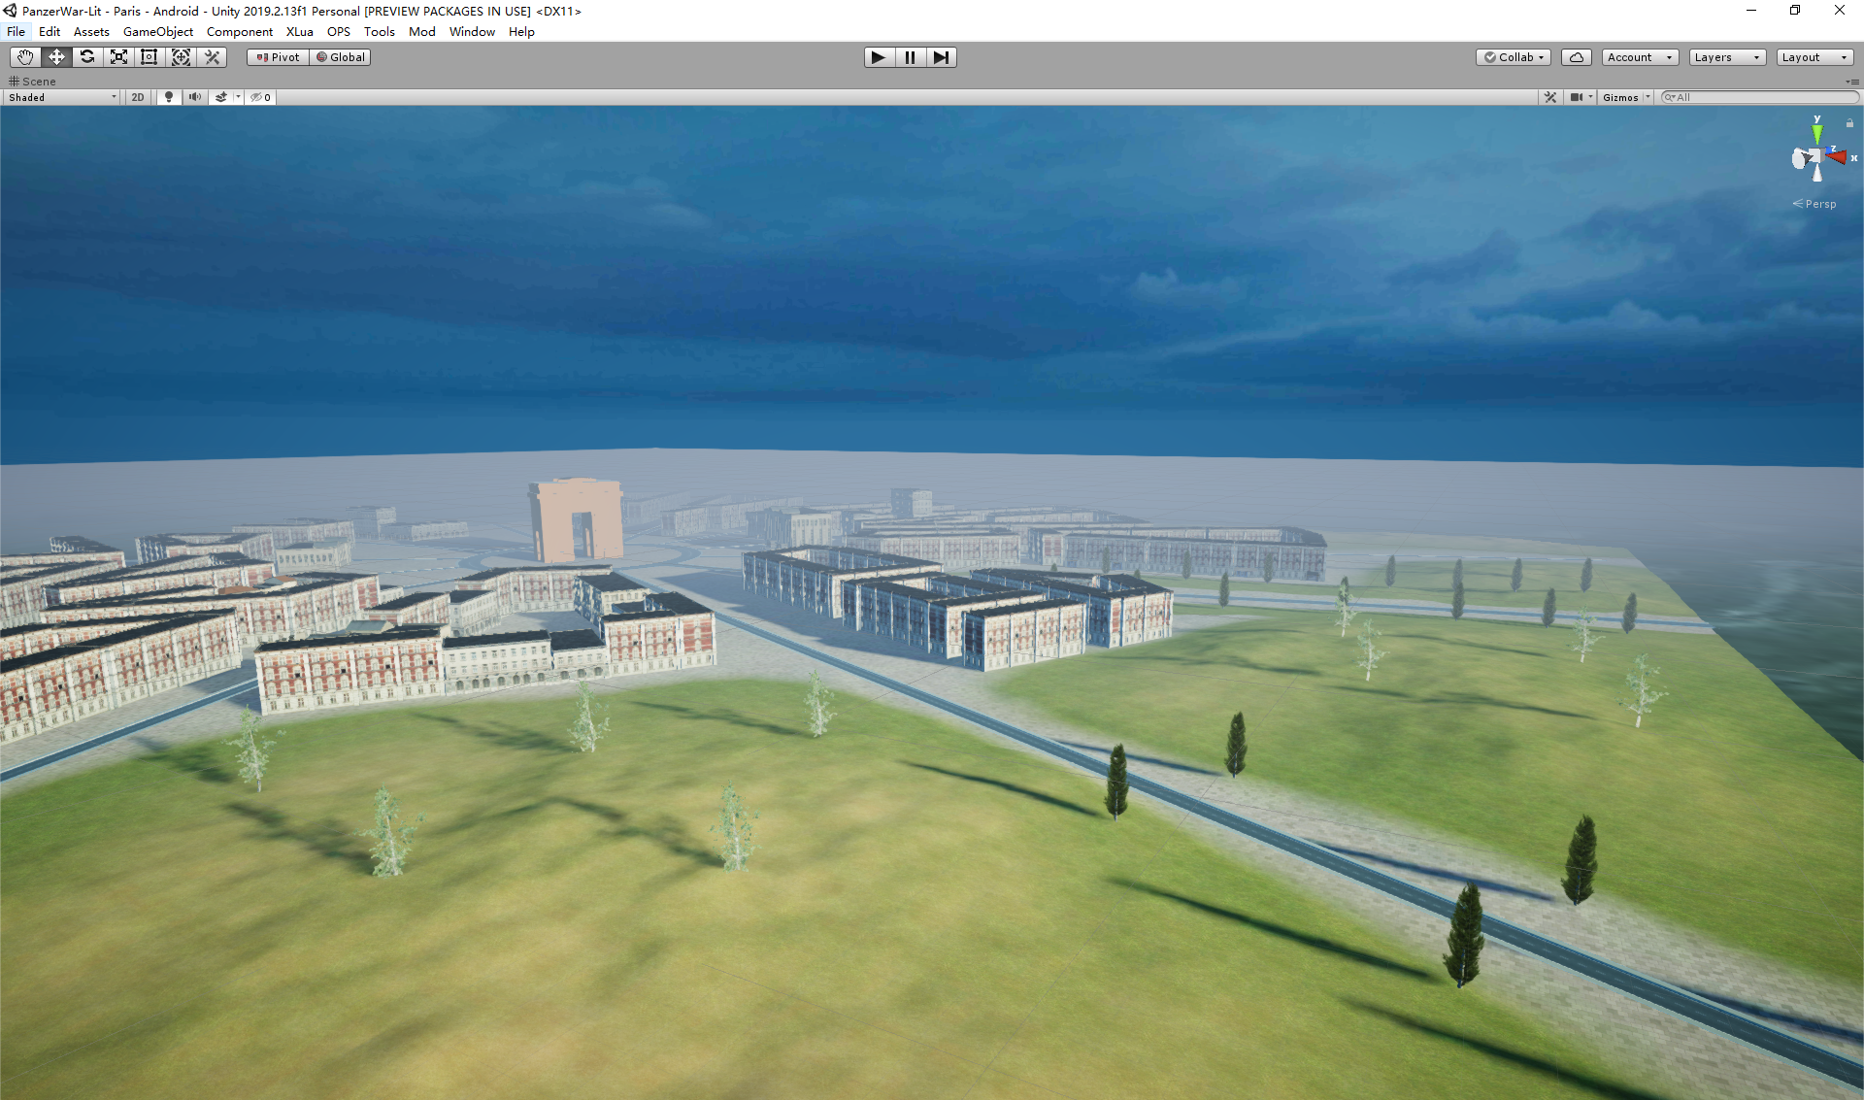The height and width of the screenshot is (1100, 1864).
Task: Click the scene search field
Action: (1762, 97)
